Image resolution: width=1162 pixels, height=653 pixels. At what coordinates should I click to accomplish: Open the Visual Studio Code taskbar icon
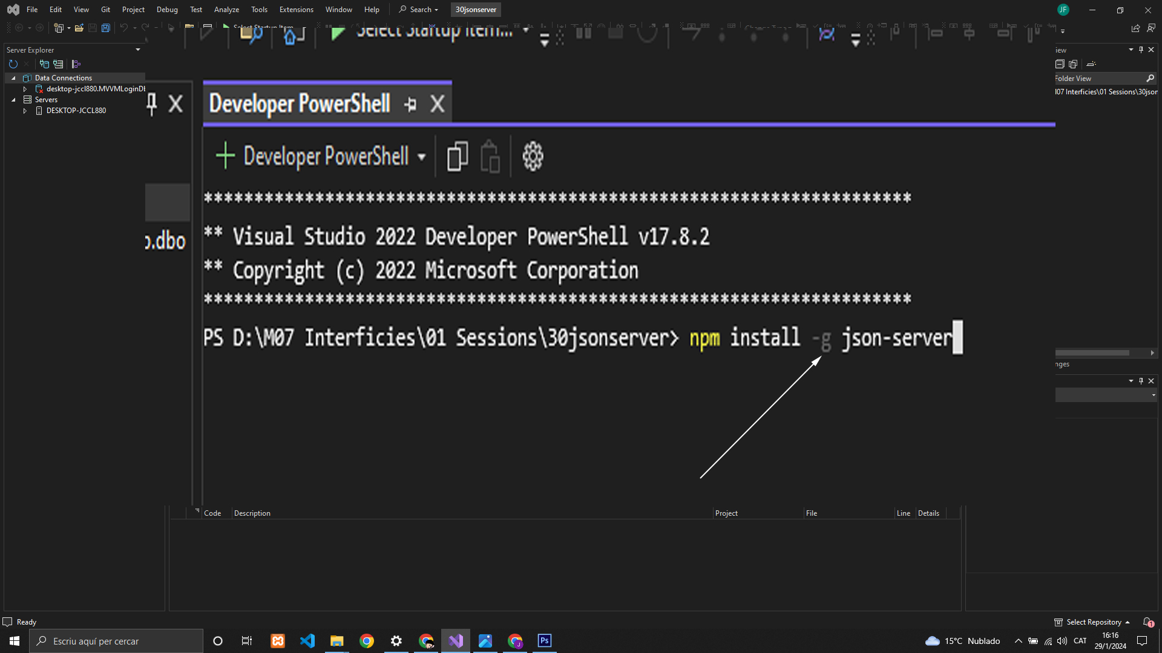(307, 641)
